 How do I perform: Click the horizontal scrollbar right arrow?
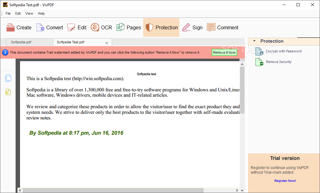237,190
